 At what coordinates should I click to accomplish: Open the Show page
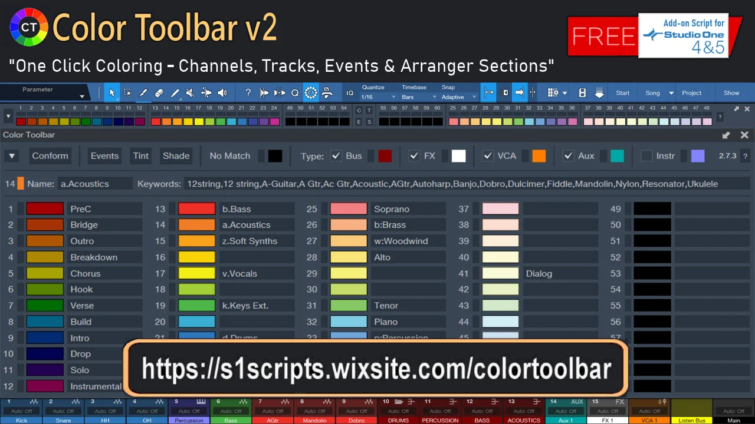(731, 93)
